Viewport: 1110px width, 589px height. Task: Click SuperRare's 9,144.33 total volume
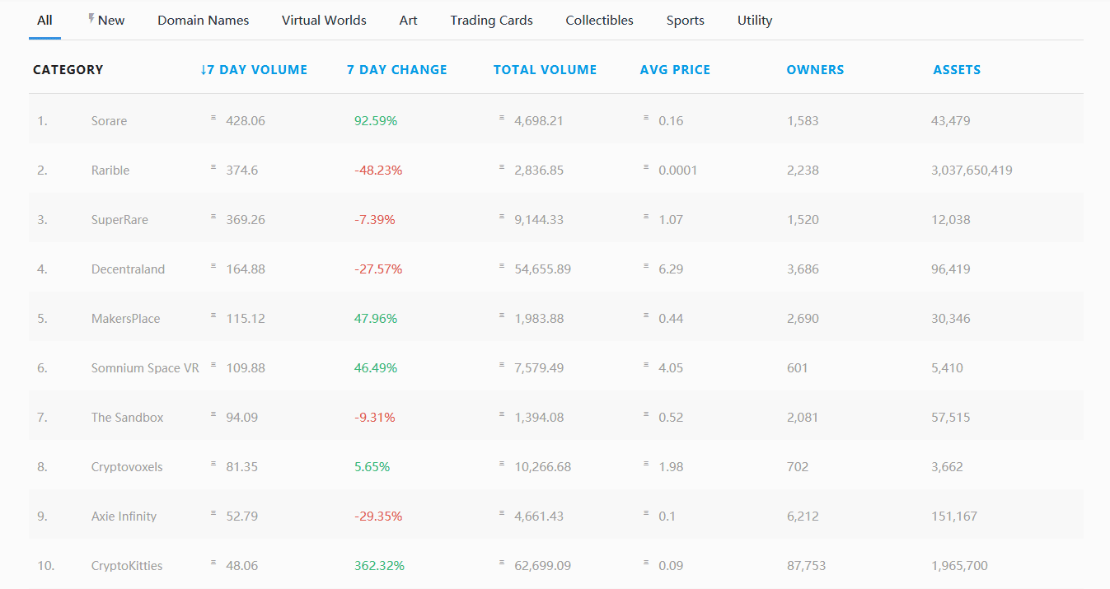(x=539, y=219)
